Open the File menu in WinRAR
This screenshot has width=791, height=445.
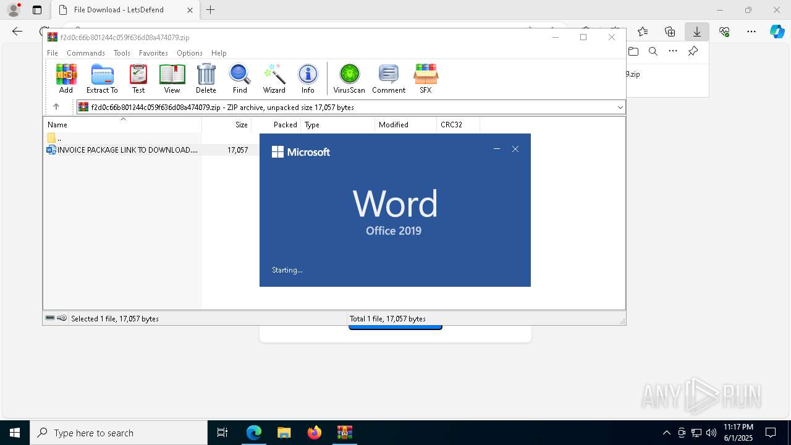pyautogui.click(x=53, y=53)
